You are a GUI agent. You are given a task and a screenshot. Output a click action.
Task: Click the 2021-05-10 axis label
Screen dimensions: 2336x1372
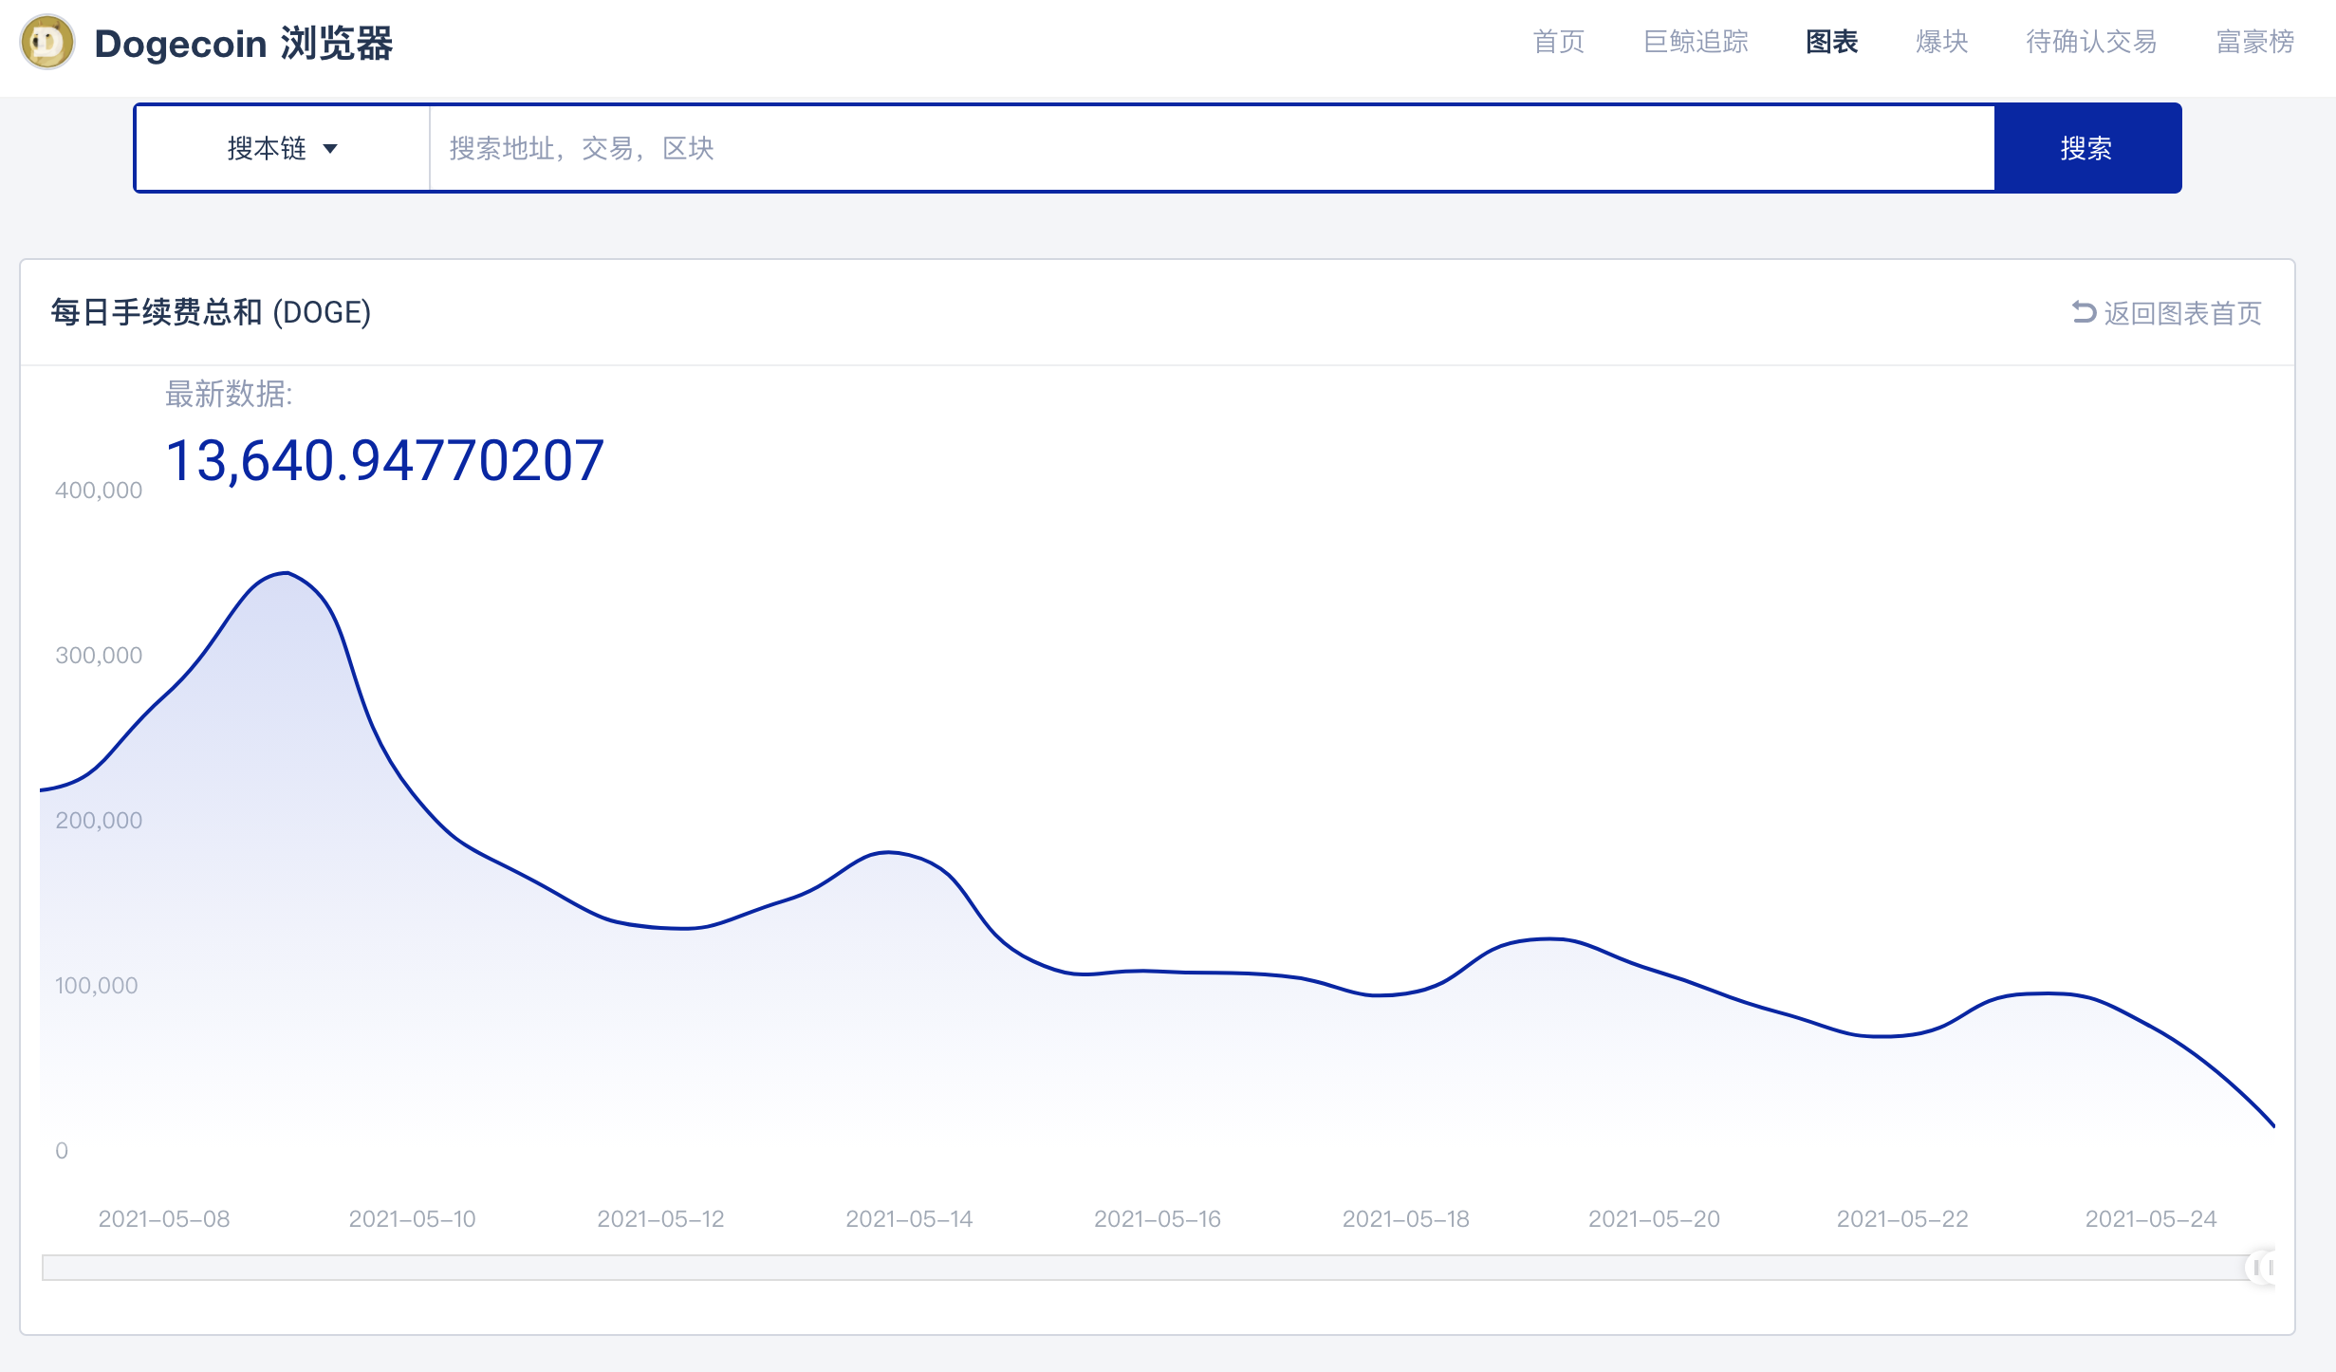pyautogui.click(x=412, y=1219)
